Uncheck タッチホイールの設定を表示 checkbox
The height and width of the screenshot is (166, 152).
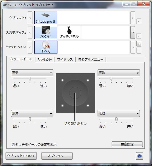13,144
